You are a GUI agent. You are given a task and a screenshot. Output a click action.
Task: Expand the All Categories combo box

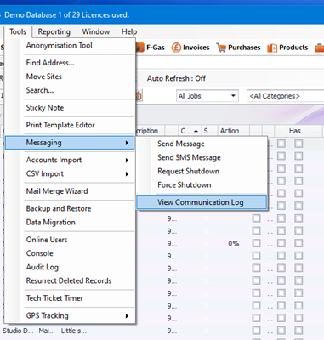[x=286, y=96]
